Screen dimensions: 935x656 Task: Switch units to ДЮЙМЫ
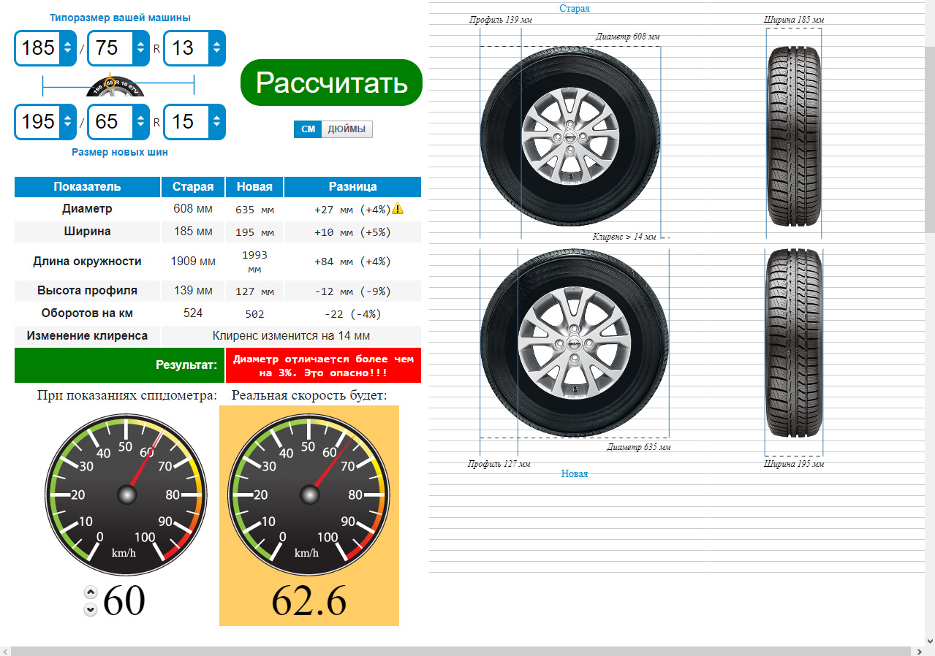point(347,129)
